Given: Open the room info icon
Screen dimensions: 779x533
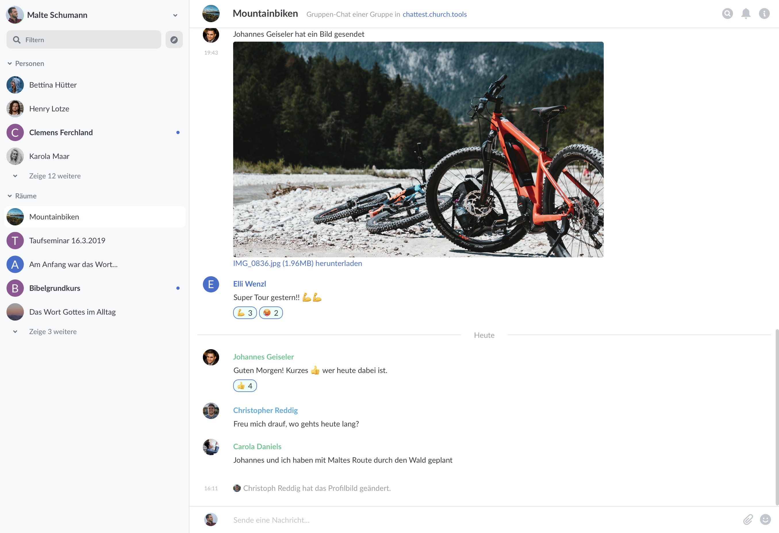Looking at the screenshot, I should 764,14.
